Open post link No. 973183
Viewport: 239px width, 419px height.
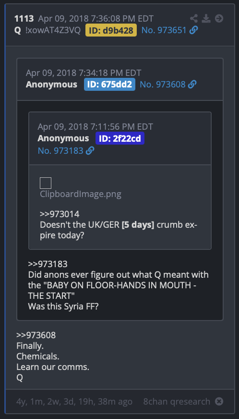(60, 151)
